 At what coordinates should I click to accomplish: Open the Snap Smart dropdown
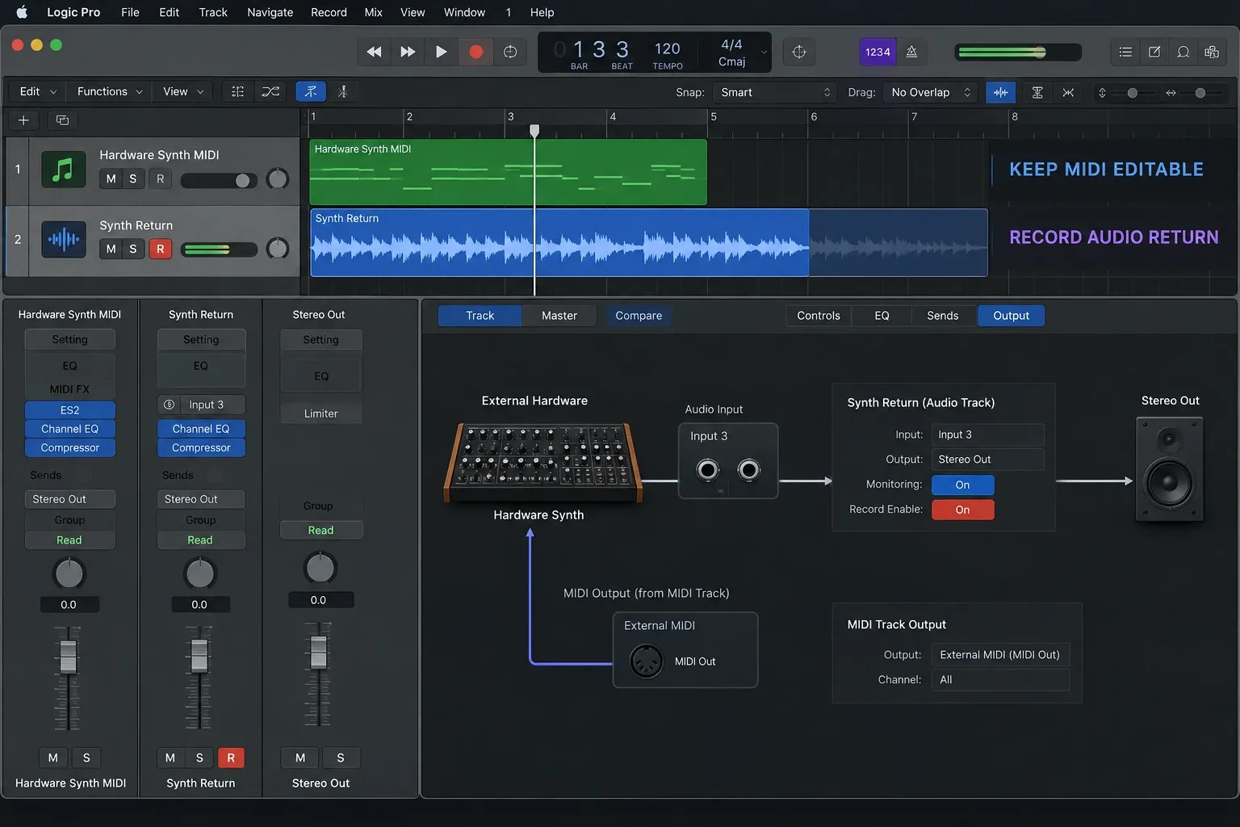[775, 92]
